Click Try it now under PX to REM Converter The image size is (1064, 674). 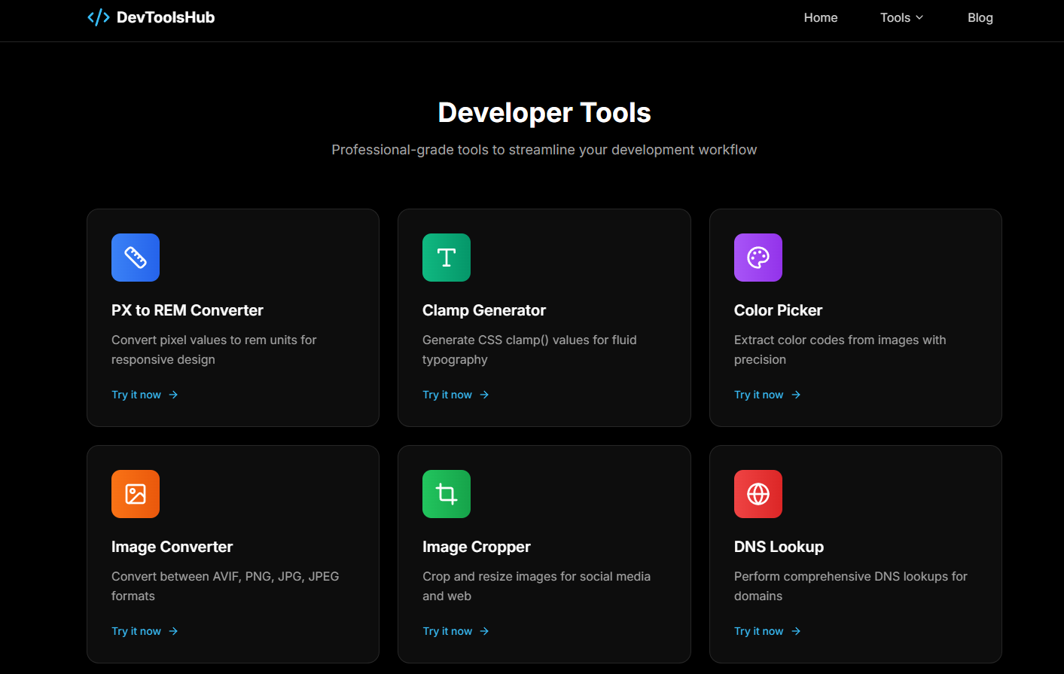click(145, 395)
